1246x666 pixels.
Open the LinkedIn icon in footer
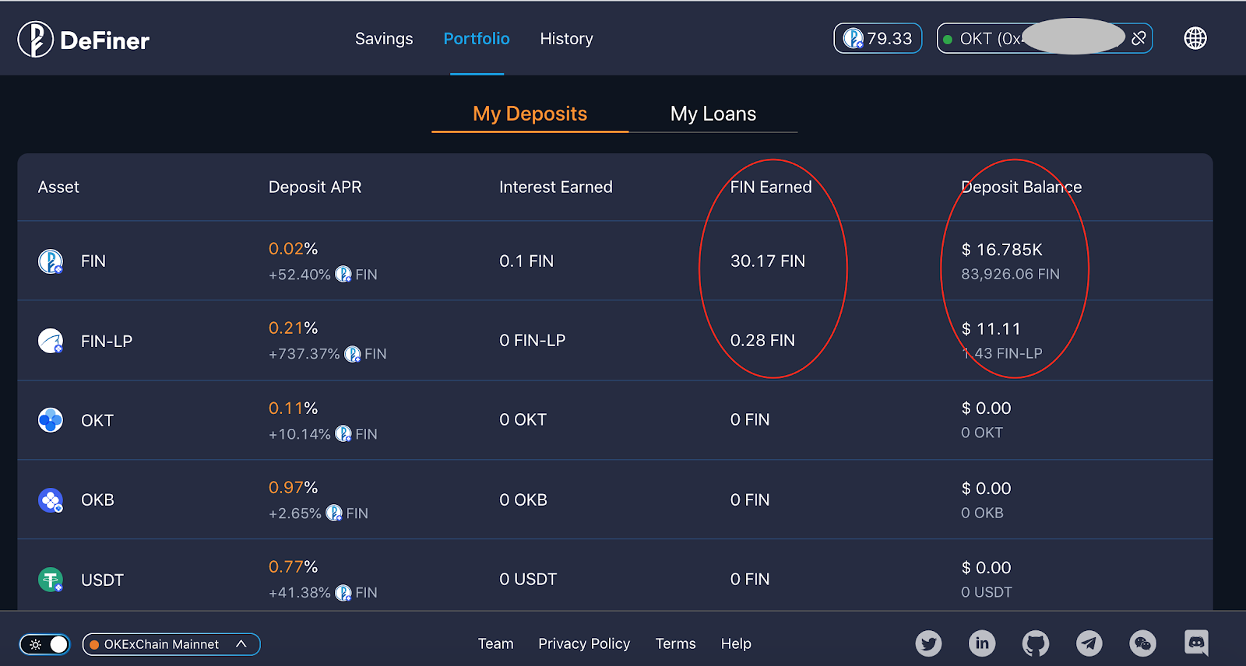click(982, 643)
